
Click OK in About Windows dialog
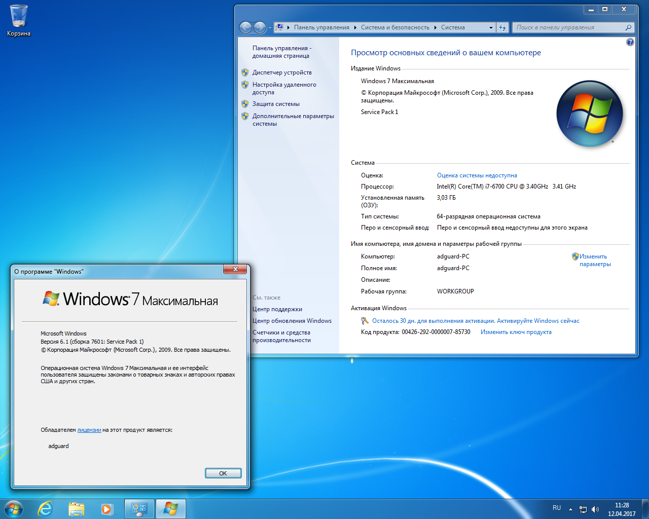(223, 473)
